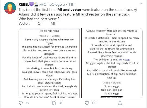Click the reply count 55
This screenshot has width=147, height=108.
coord(27,103)
